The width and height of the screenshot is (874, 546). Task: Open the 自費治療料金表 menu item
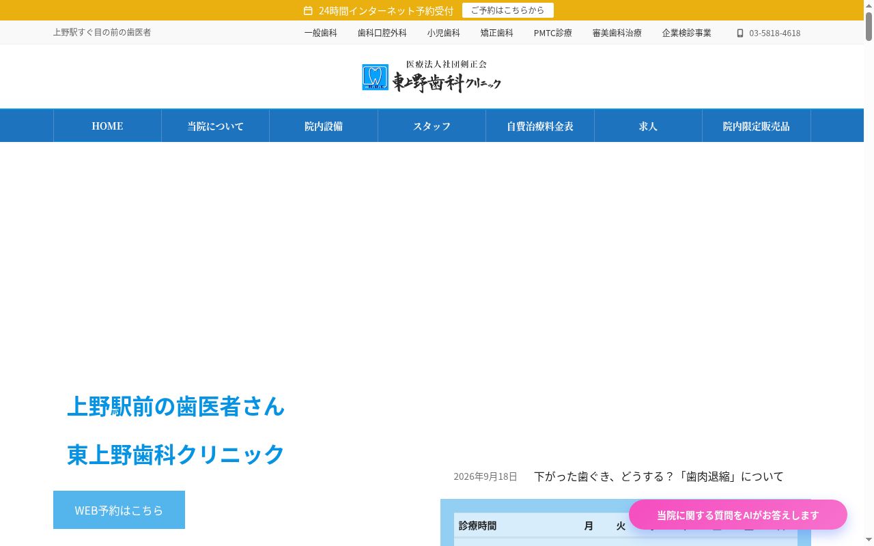[540, 126]
